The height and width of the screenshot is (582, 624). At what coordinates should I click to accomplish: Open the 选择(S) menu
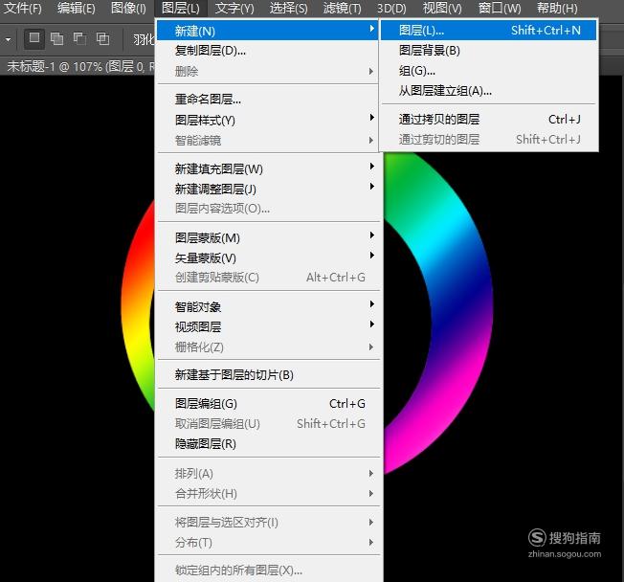[x=288, y=8]
